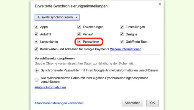Click the dropdown arrow next to Auswahl synchronisieren

(x=77, y=17)
